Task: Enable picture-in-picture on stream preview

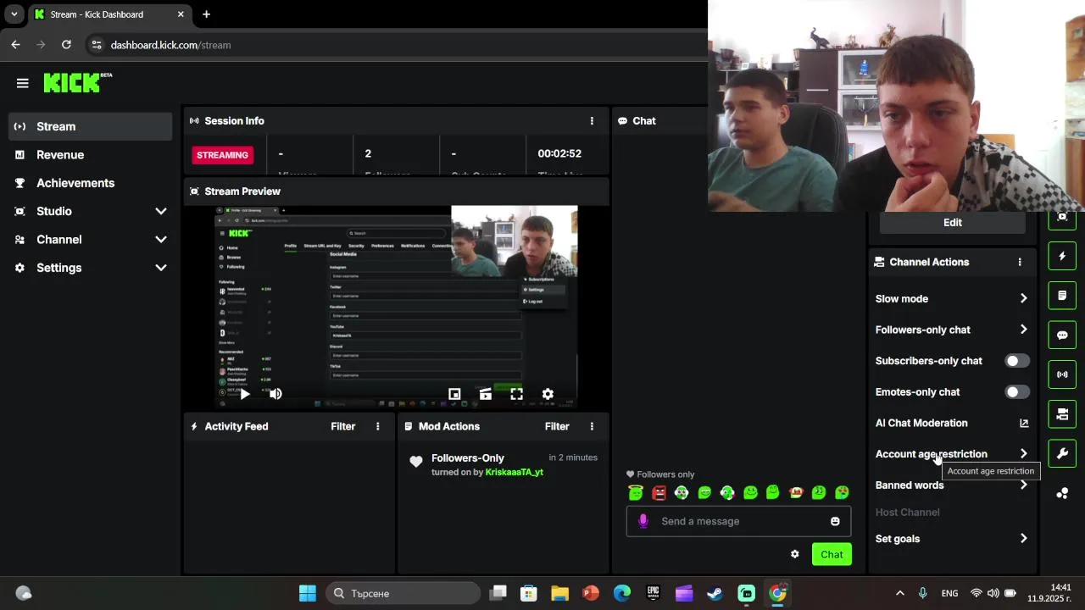Action: 454,394
